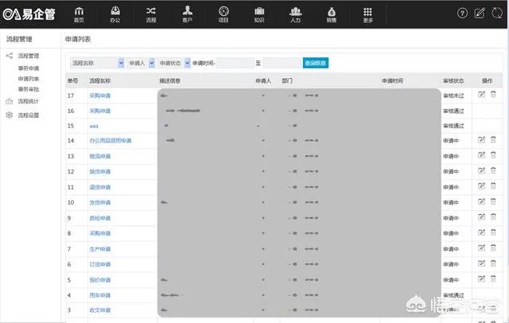Viewport: 509px width, 323px height.
Task: Open the 更多 more grid menu
Action: [x=367, y=14]
